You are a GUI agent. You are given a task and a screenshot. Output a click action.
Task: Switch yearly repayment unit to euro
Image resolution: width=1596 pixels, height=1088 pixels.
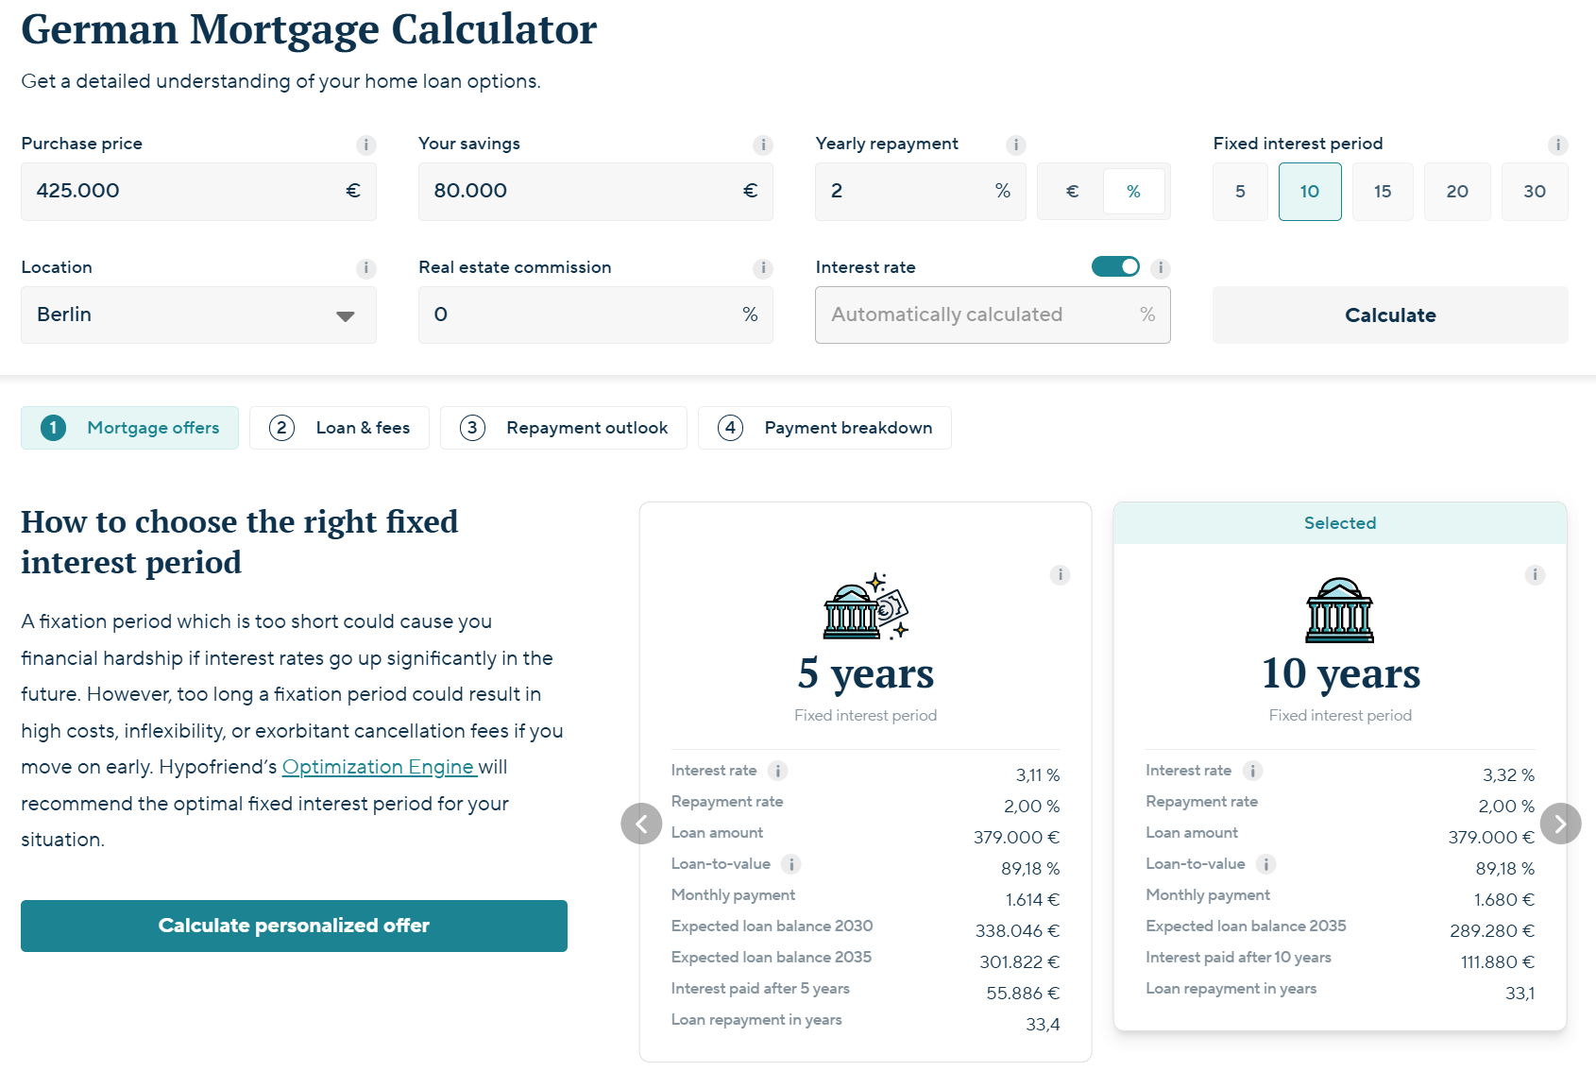point(1072,192)
